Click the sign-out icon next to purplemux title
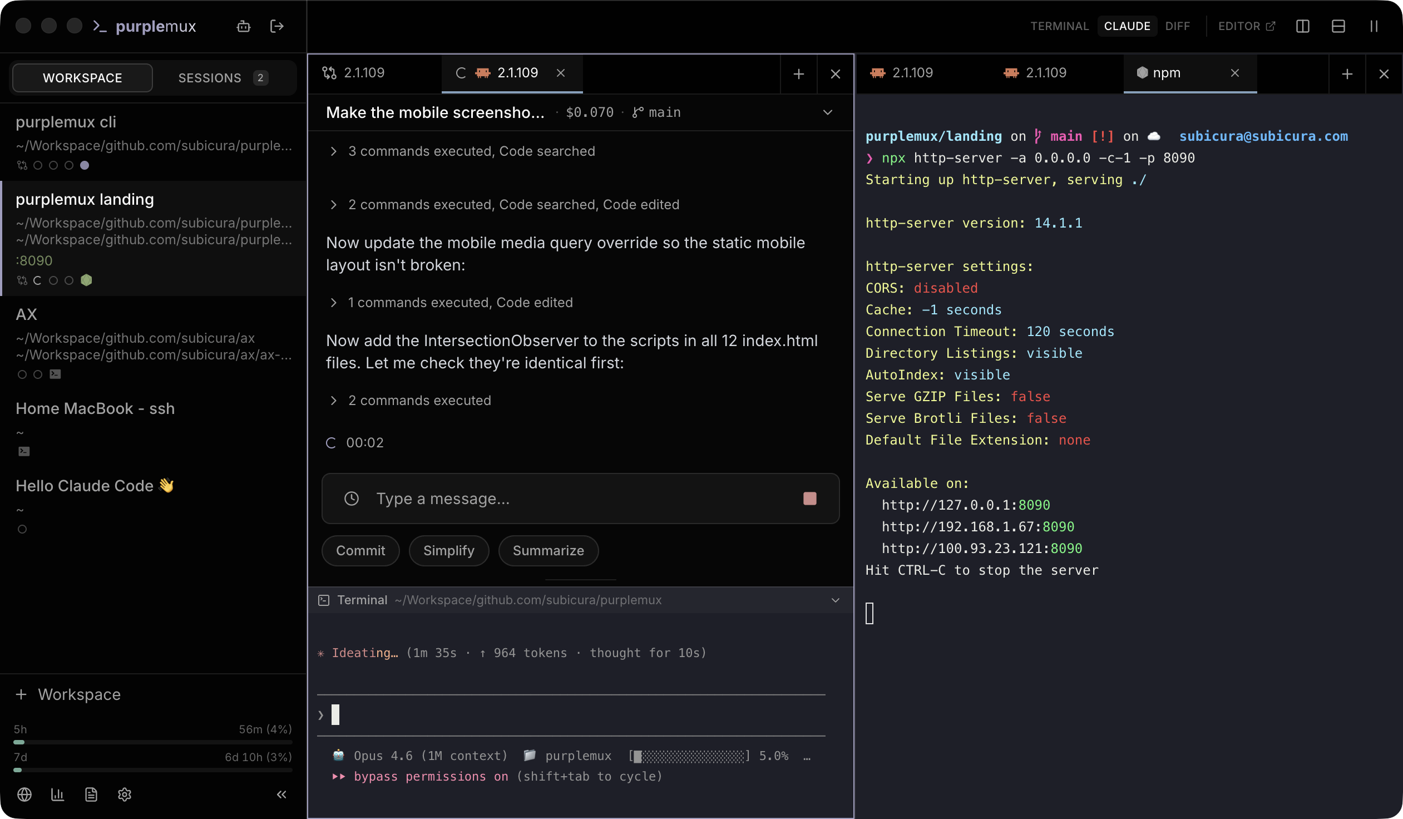The height and width of the screenshot is (819, 1403). pos(276,26)
